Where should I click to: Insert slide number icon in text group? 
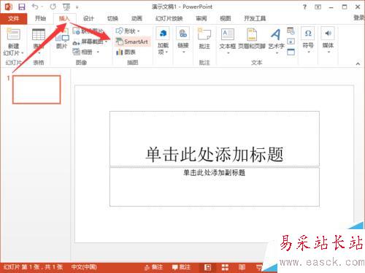[x=291, y=42]
